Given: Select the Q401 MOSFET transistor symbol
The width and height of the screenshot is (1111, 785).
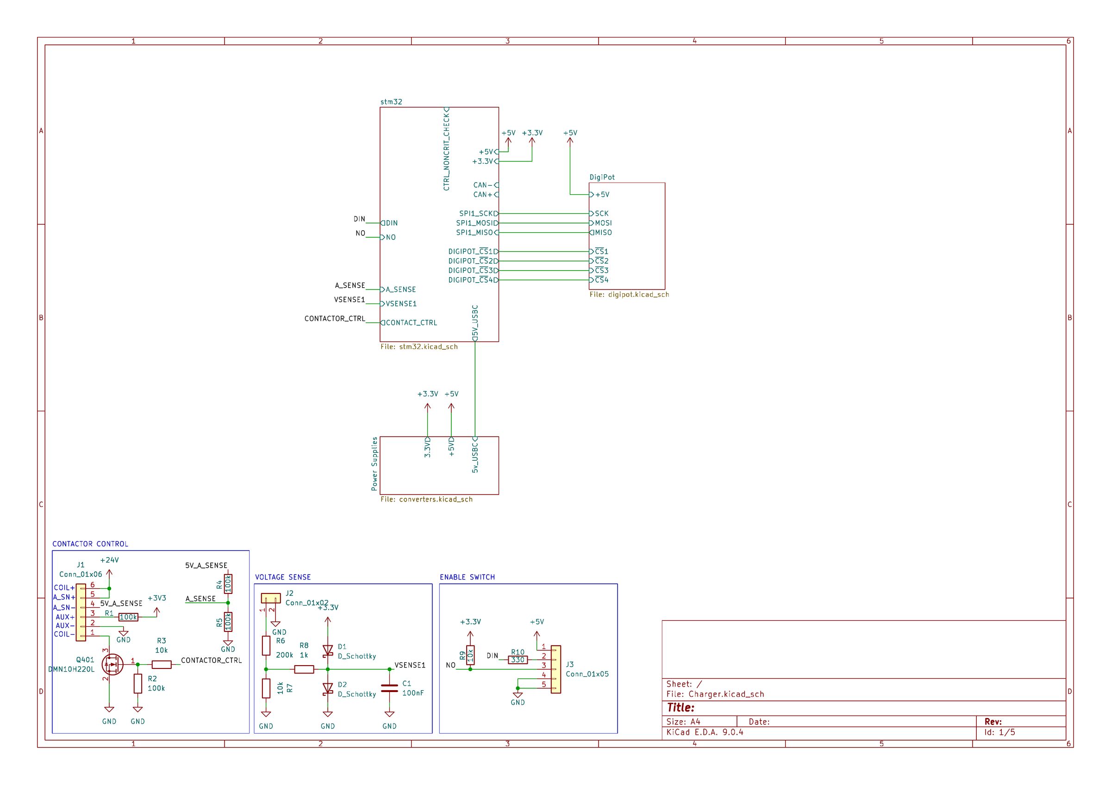Looking at the screenshot, I should click(x=112, y=665).
